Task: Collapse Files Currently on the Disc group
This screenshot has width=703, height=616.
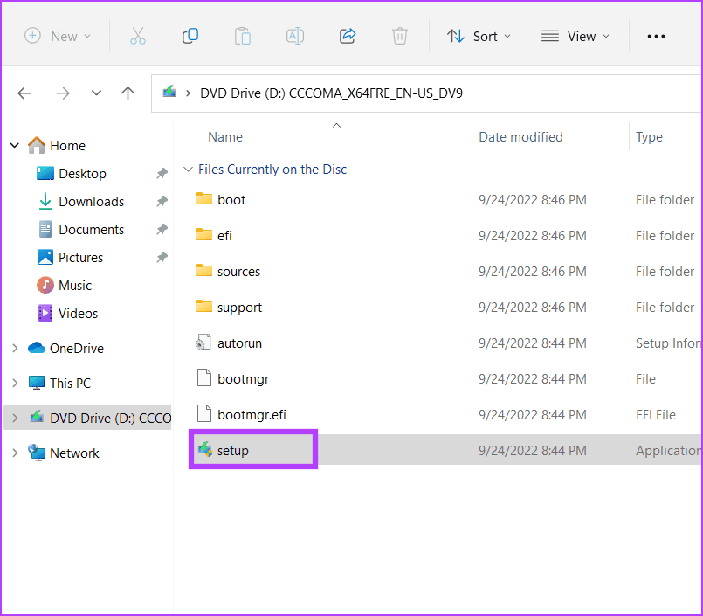Action: [x=189, y=170]
